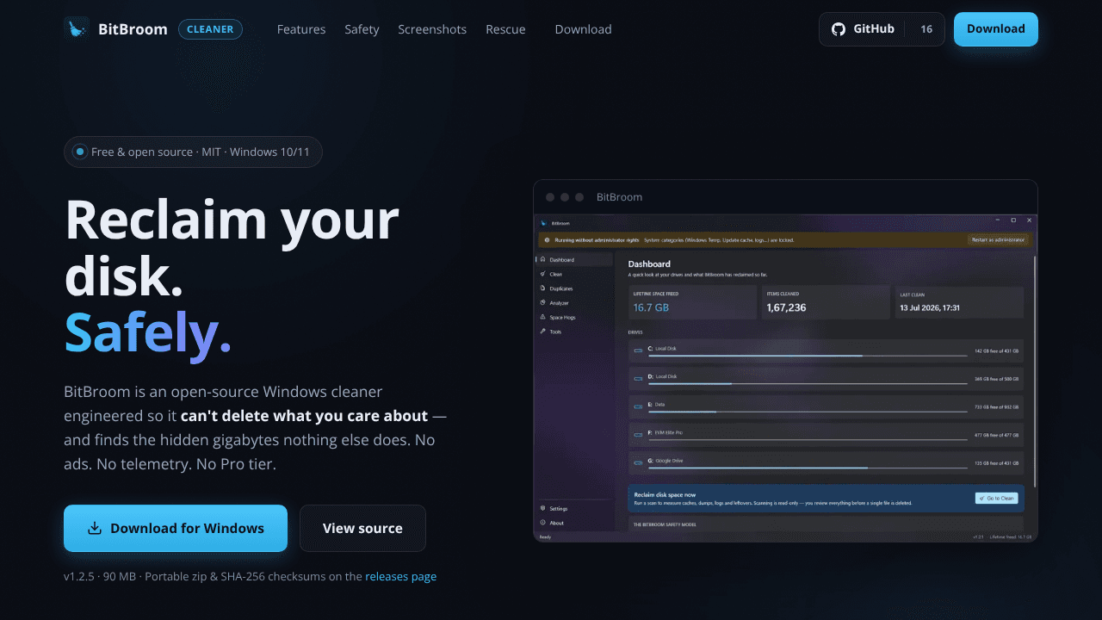Click the 369 GB free of 500 GB text
Screen dimensions: 1102x620
[996, 379]
